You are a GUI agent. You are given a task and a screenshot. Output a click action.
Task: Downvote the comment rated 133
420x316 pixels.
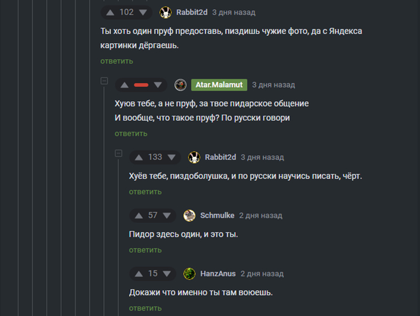point(172,157)
